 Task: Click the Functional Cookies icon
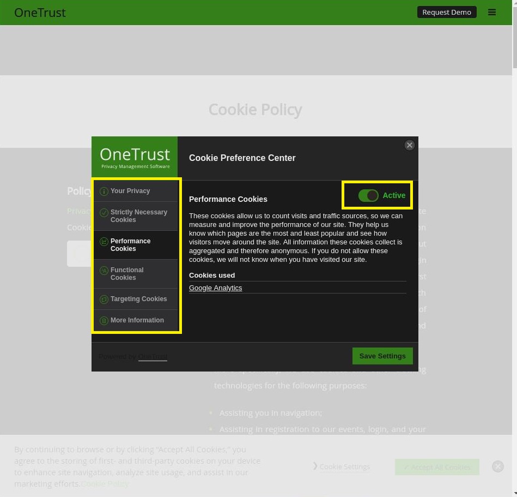point(104,271)
